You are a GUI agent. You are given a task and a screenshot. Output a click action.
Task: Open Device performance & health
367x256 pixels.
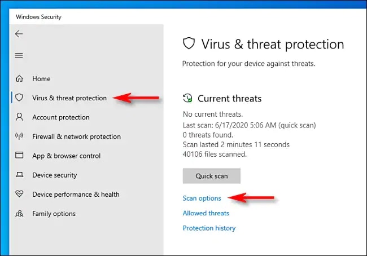pos(76,195)
